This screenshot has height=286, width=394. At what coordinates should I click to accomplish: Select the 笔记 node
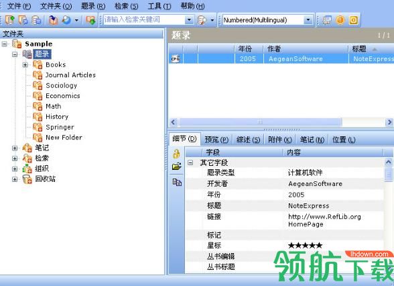click(42, 148)
